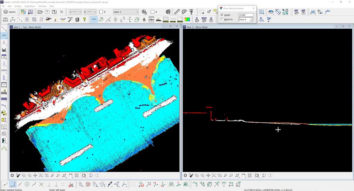Screen dimensions: 354x191
Task: Click the eyedropper tool in bottom toolbar
Action: [x=110, y=184]
